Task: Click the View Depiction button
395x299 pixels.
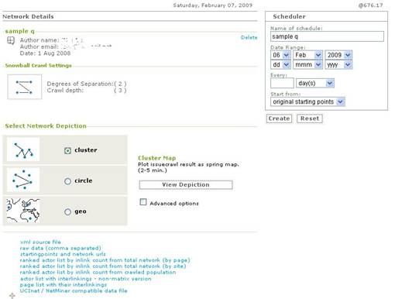Action: click(186, 185)
